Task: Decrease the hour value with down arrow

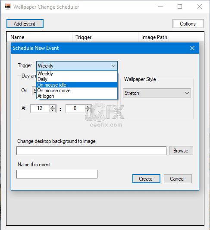Action: (x=53, y=110)
